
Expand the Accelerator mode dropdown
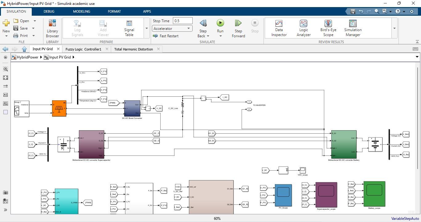(189, 29)
